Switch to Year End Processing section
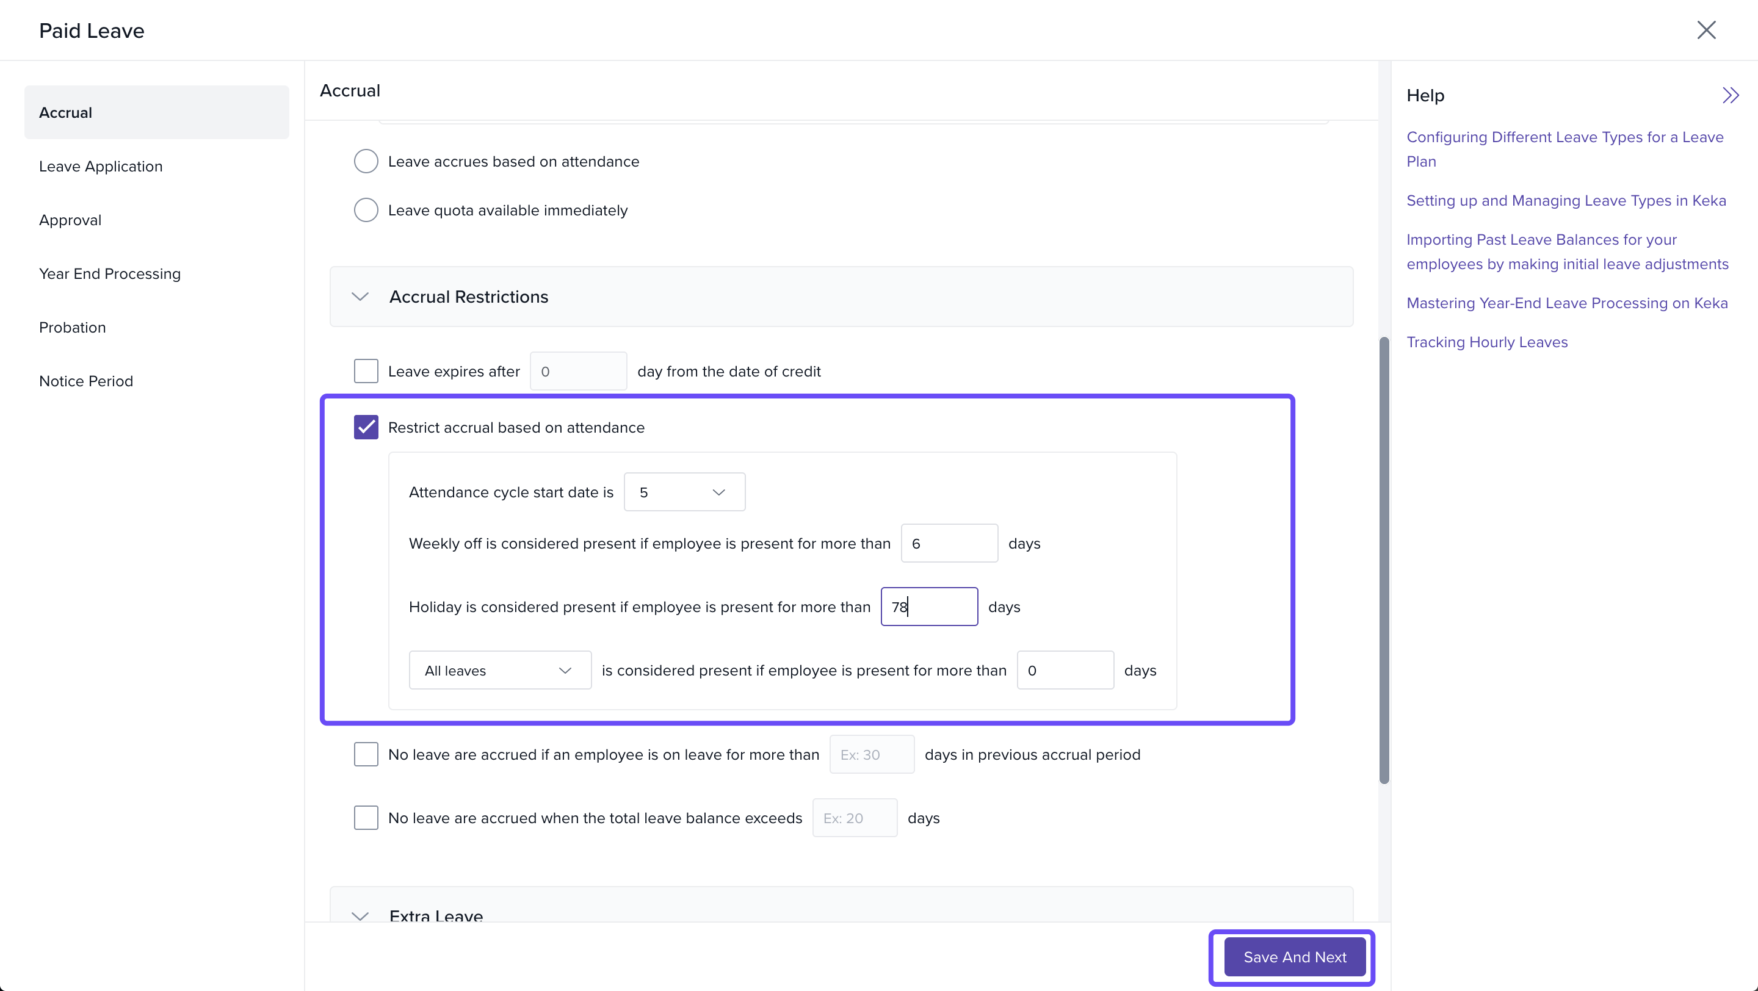 110,273
